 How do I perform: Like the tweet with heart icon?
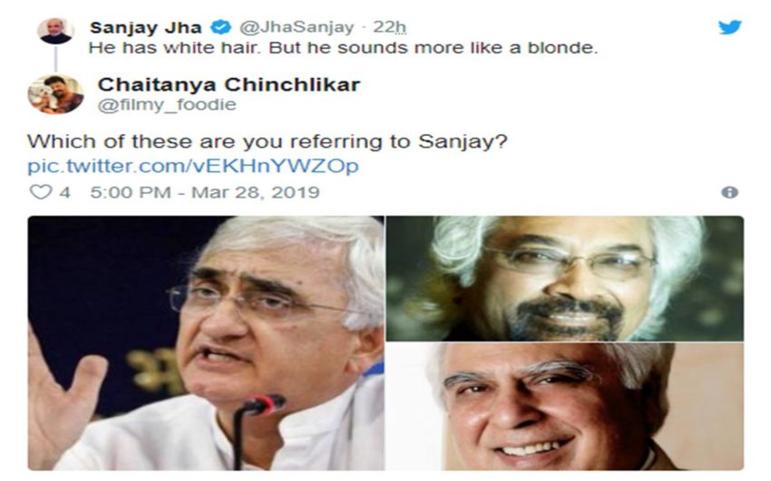coord(40,192)
